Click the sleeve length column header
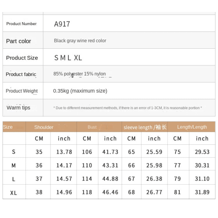Screen dimensions: 218x218 [x=145, y=127]
